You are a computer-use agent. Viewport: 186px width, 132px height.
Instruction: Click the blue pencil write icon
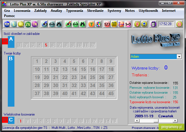pyautogui.click(x=44, y=24)
